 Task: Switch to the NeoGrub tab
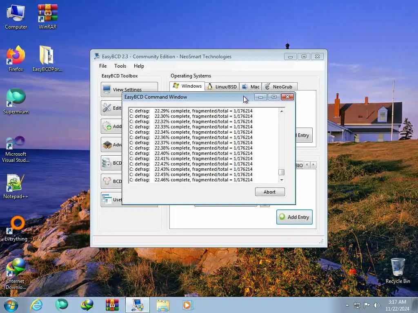coord(279,87)
